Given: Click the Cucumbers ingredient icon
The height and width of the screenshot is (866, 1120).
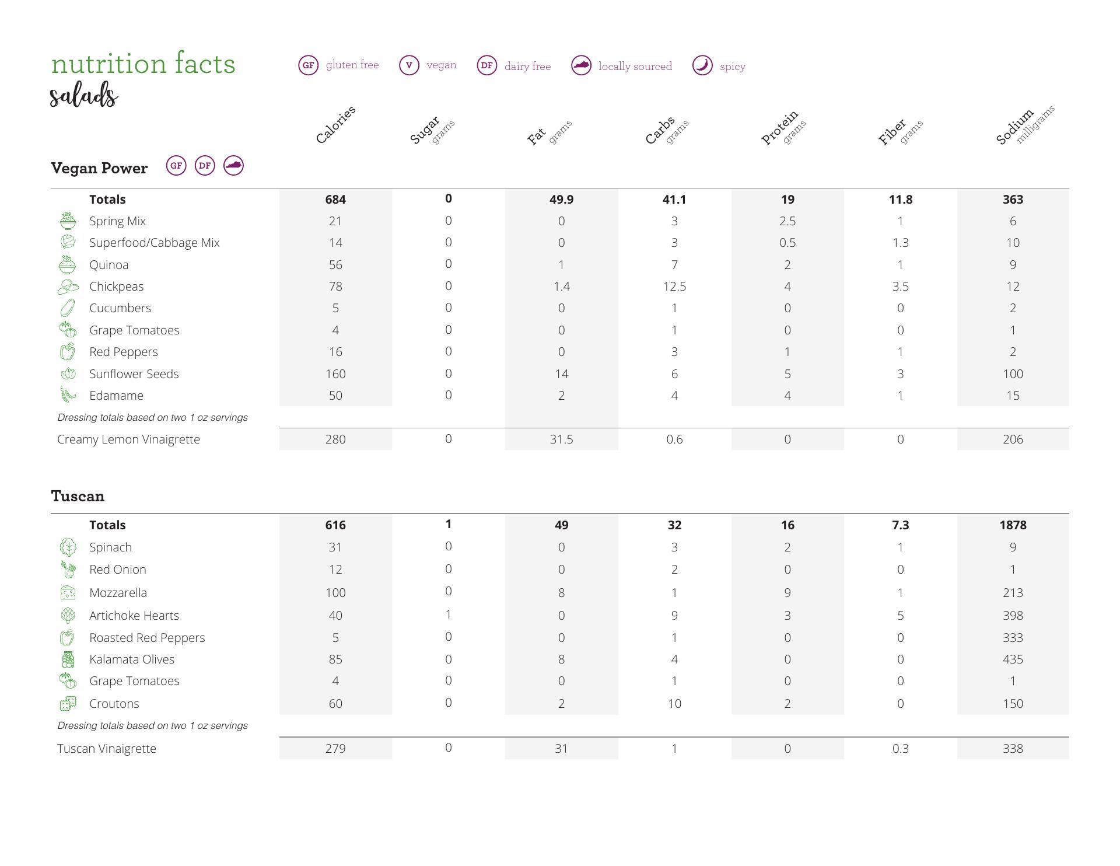Looking at the screenshot, I should click(68, 308).
